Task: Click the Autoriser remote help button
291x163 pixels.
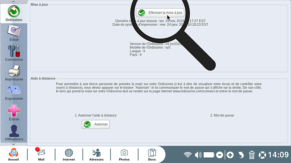Action: pyautogui.click(x=95, y=124)
